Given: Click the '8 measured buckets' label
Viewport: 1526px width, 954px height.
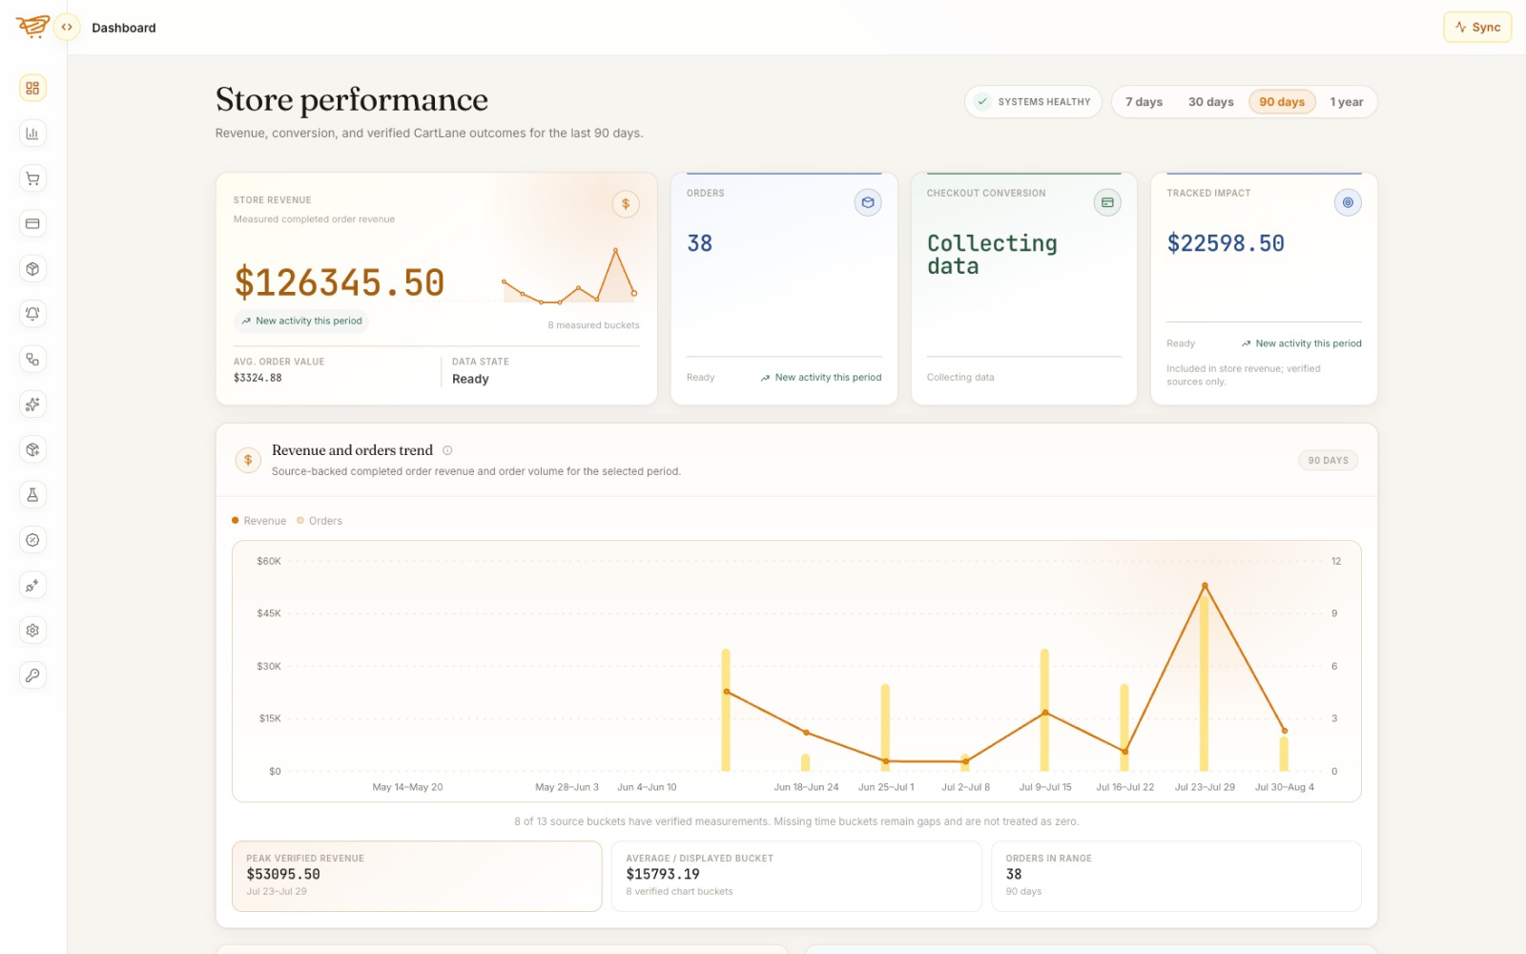Looking at the screenshot, I should pyautogui.click(x=593, y=325).
